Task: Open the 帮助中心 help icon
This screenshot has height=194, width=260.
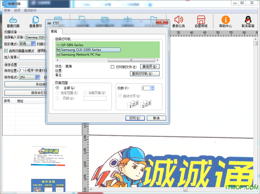Action: point(225,20)
